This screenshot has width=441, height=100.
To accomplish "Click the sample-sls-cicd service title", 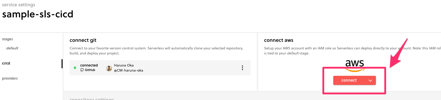I will pos(38,14).
